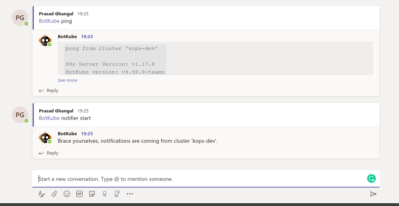Open the Sticker picker
This screenshot has width=399, height=206.
point(92,194)
